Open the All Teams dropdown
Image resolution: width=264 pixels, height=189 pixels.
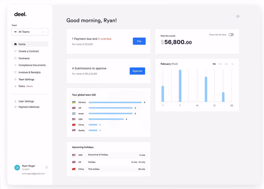coord(30,32)
